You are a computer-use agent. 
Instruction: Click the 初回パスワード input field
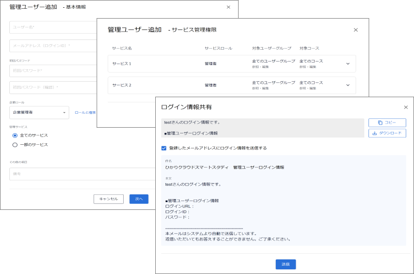pyautogui.click(x=52, y=71)
